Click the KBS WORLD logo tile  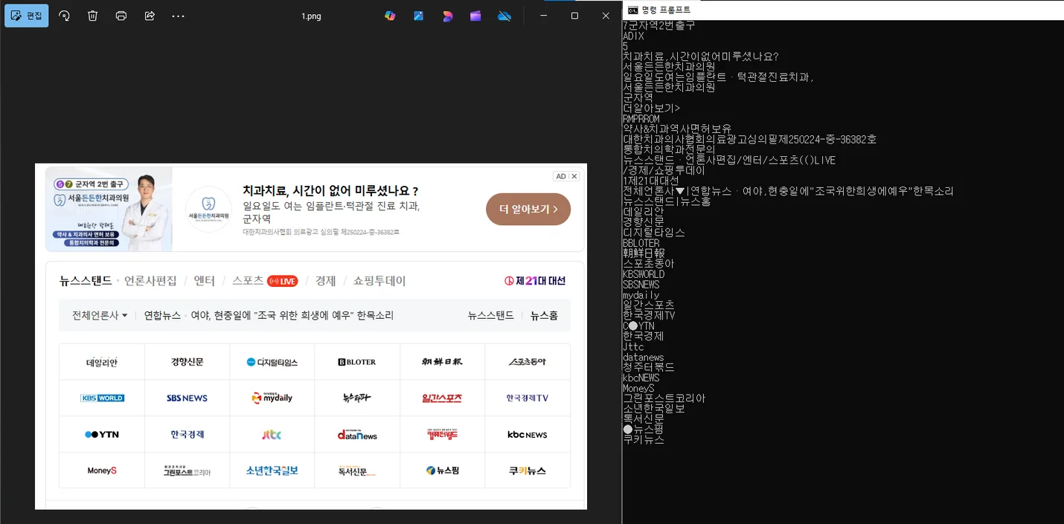[102, 398]
